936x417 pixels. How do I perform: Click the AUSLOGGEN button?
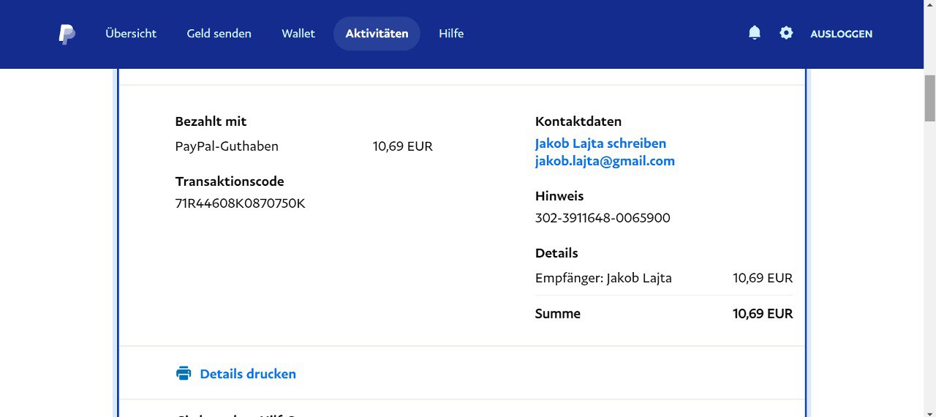click(x=841, y=34)
